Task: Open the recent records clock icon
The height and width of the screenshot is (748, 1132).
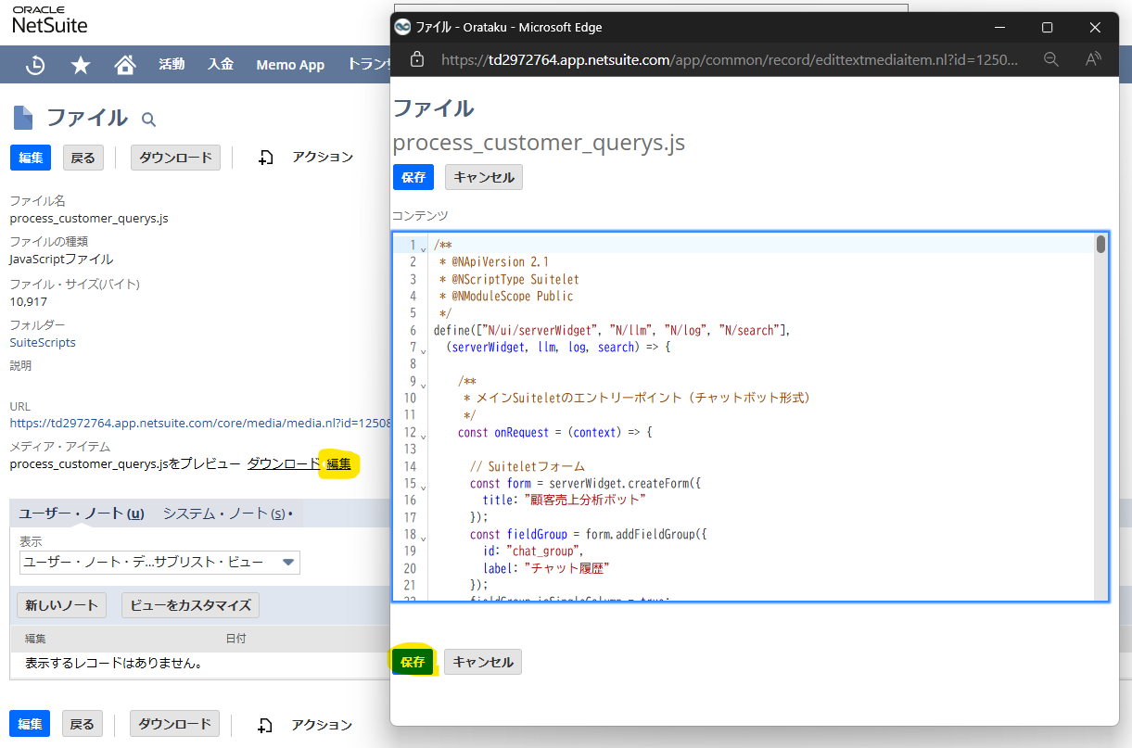Action: [x=35, y=65]
